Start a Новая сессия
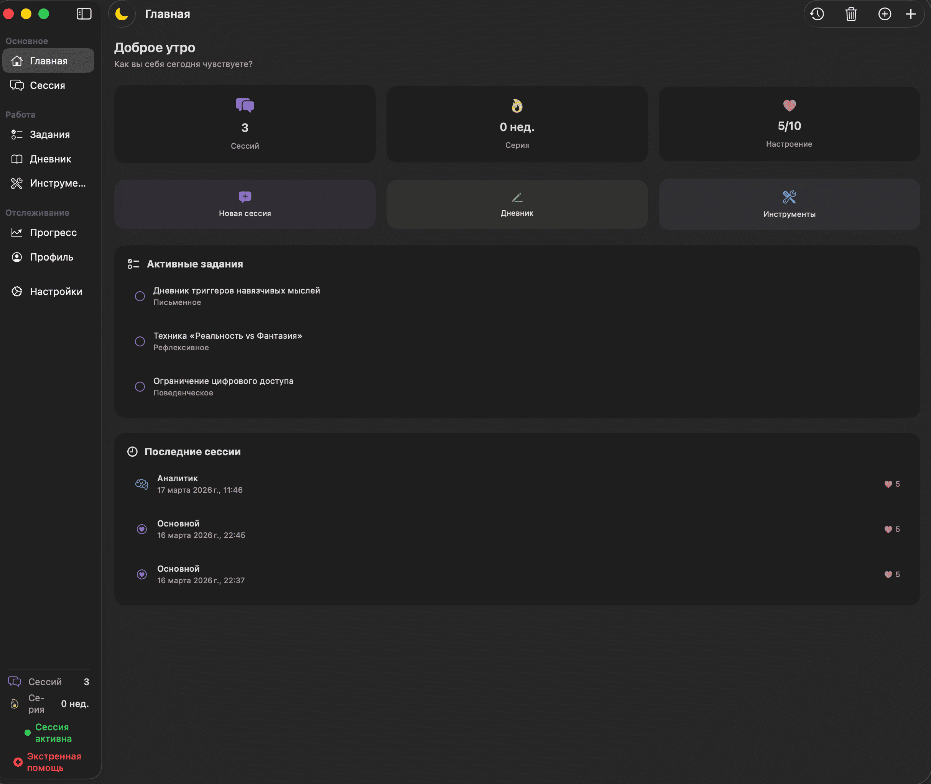Image resolution: width=931 pixels, height=784 pixels. 245,205
